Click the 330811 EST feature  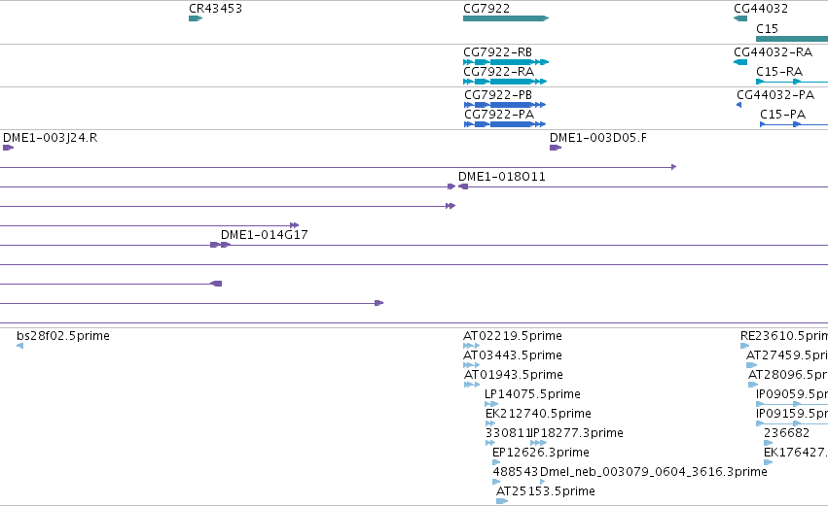click(x=490, y=443)
